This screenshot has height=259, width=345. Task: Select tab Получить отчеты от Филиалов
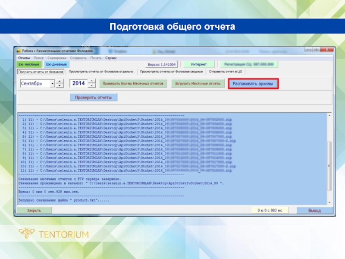[41, 72]
